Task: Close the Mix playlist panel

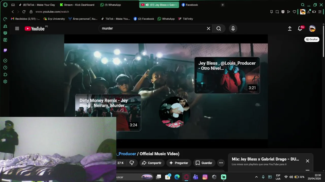Action: [307, 161]
